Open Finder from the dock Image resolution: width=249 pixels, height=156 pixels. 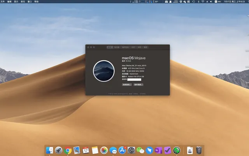click(49, 150)
